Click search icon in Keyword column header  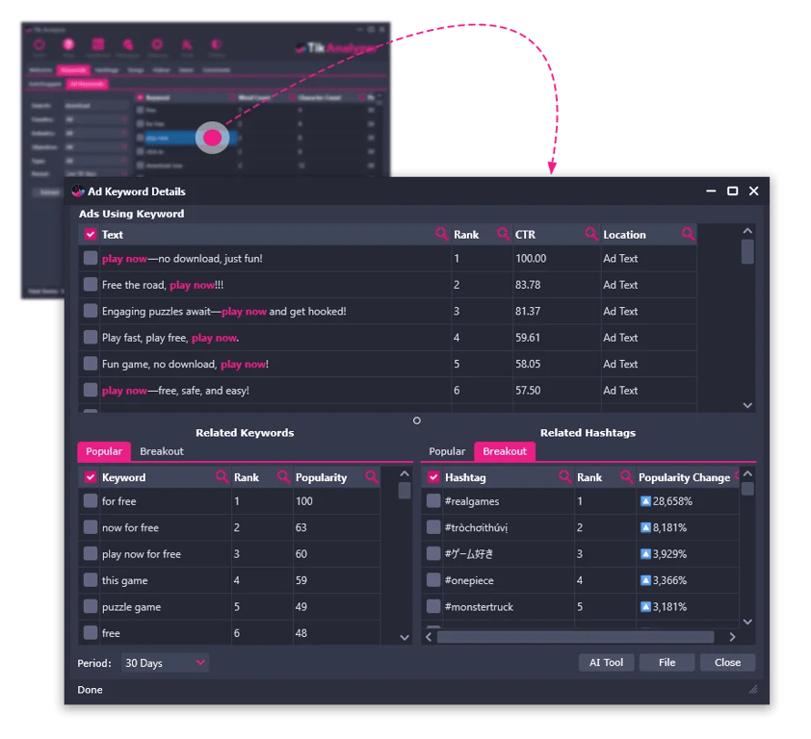(x=222, y=476)
